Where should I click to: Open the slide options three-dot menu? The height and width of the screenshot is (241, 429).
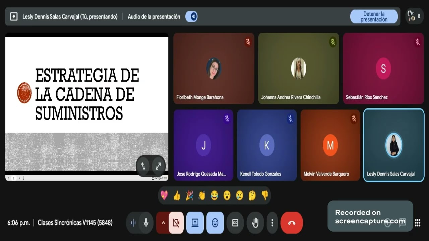coord(23,178)
